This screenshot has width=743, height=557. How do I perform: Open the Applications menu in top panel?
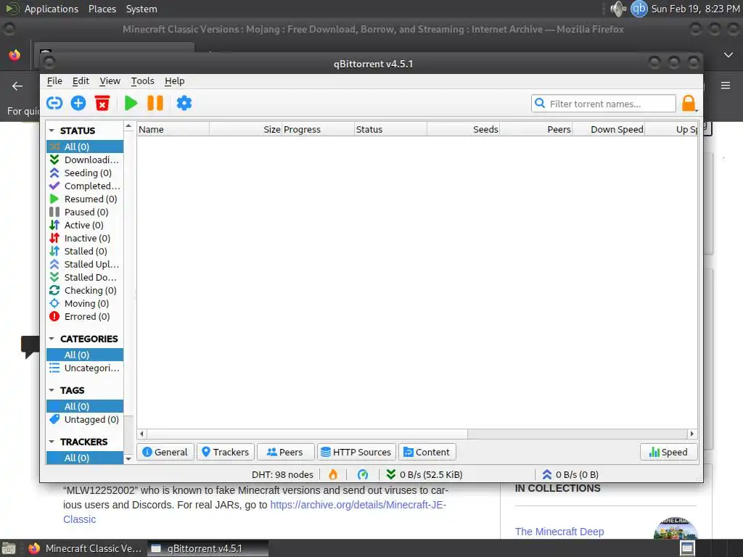[52, 9]
